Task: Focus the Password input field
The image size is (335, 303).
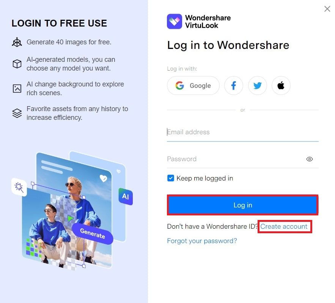Action: pyautogui.click(x=235, y=159)
